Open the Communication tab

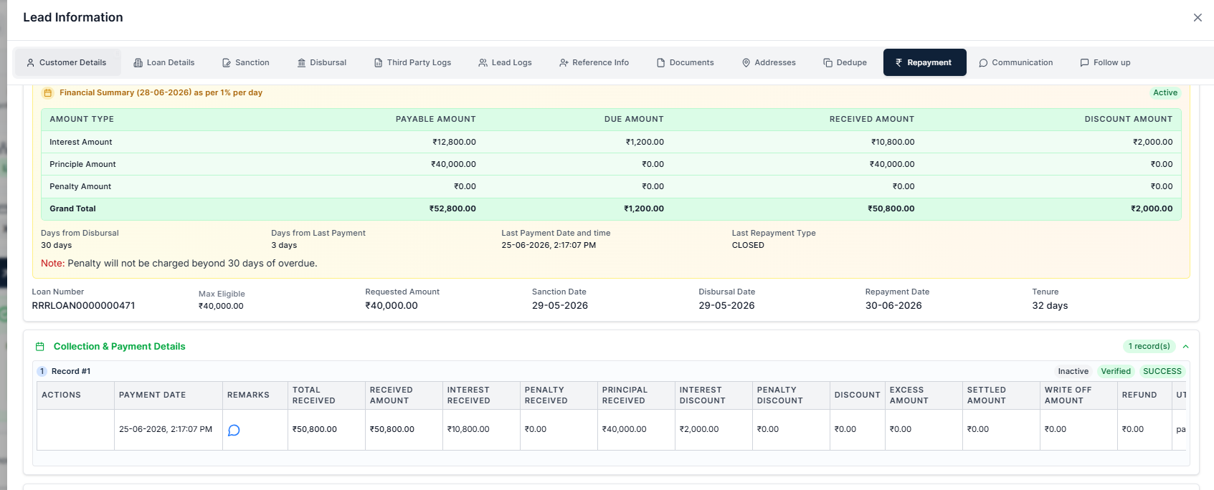pos(1016,62)
